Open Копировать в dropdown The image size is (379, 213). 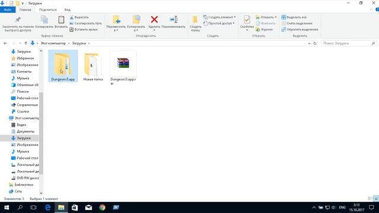pyautogui.click(x=136, y=24)
